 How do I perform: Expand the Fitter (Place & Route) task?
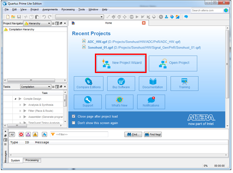tap(20, 111)
